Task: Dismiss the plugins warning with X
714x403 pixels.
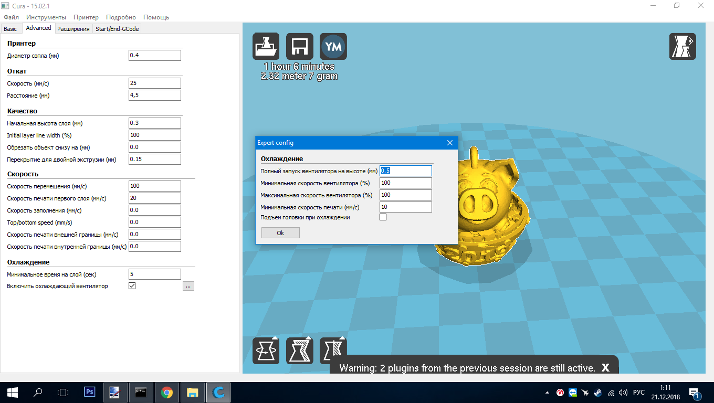Action: [x=605, y=368]
